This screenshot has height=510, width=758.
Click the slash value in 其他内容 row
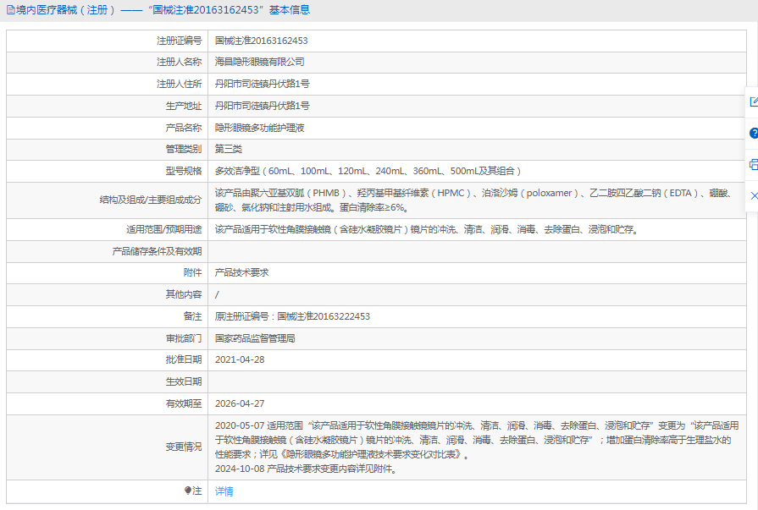[217, 294]
